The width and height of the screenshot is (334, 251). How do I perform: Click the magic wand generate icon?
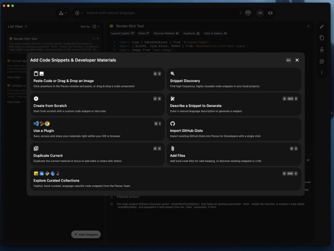tap(172, 98)
